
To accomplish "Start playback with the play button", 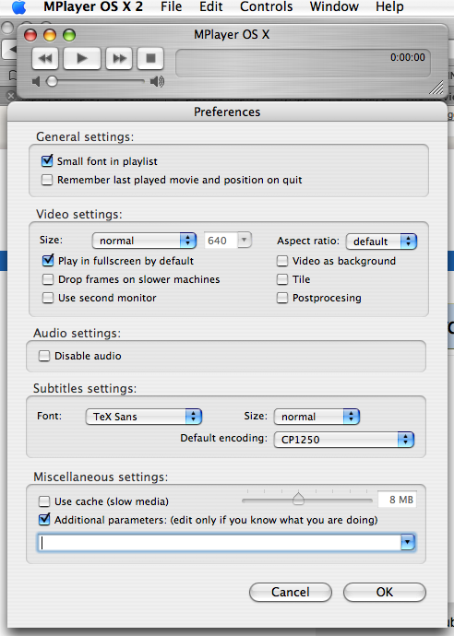I will (82, 58).
